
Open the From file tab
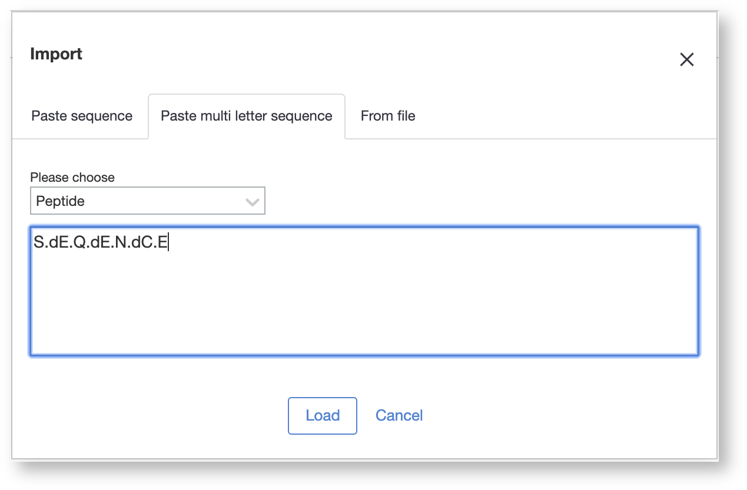click(x=388, y=116)
